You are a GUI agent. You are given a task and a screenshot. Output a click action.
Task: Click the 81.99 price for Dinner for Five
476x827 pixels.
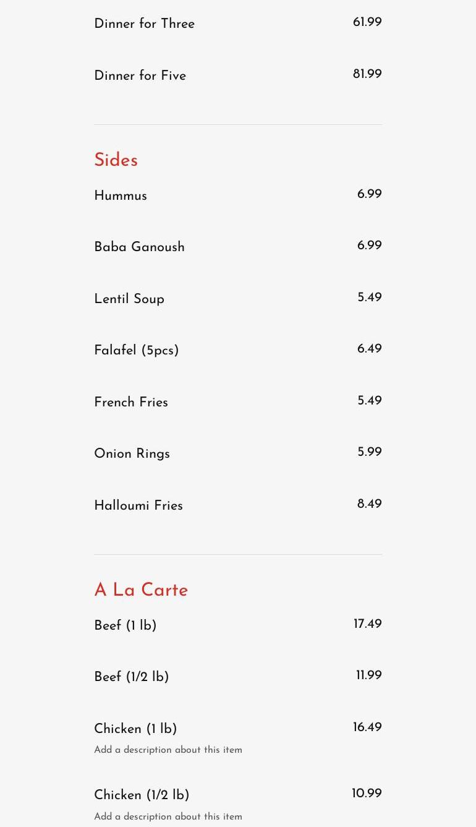pos(367,74)
